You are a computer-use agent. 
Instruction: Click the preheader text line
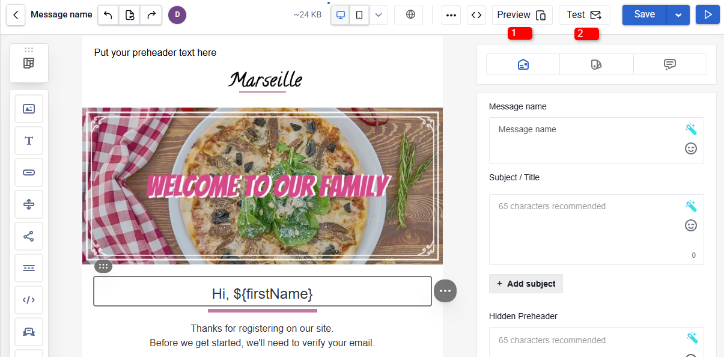(155, 53)
